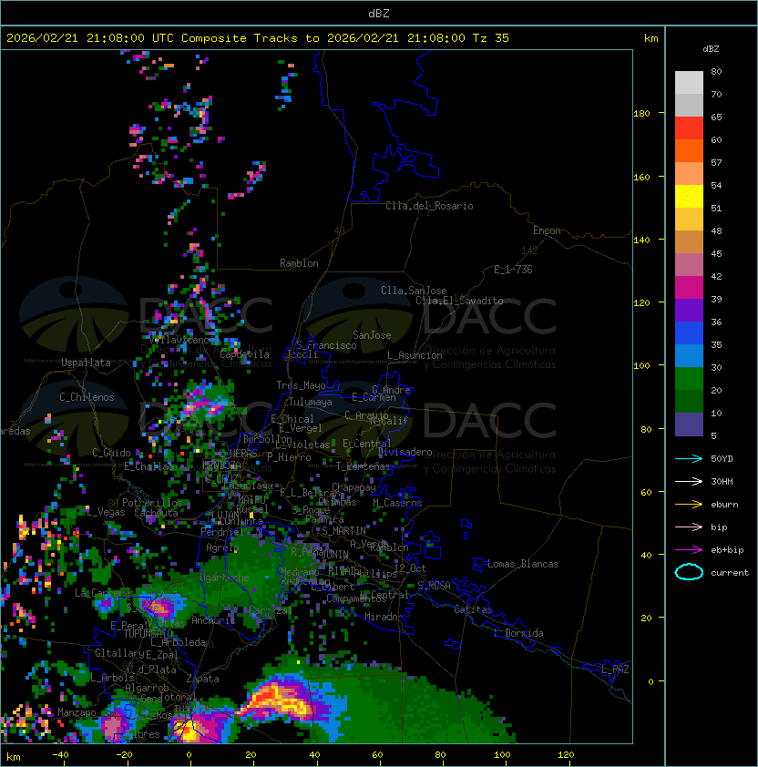The image size is (758, 767).
Task: Select the yellow eburn arrow icon
Action: coord(689,505)
